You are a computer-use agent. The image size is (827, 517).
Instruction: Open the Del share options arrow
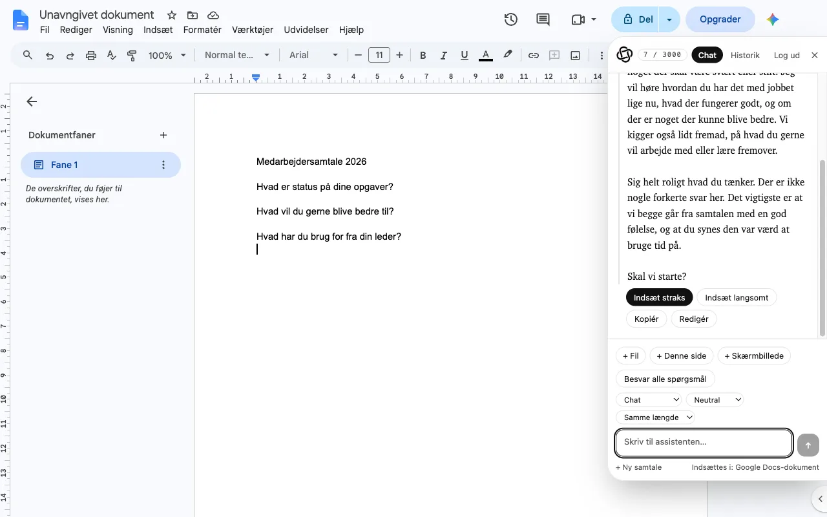[669, 19]
